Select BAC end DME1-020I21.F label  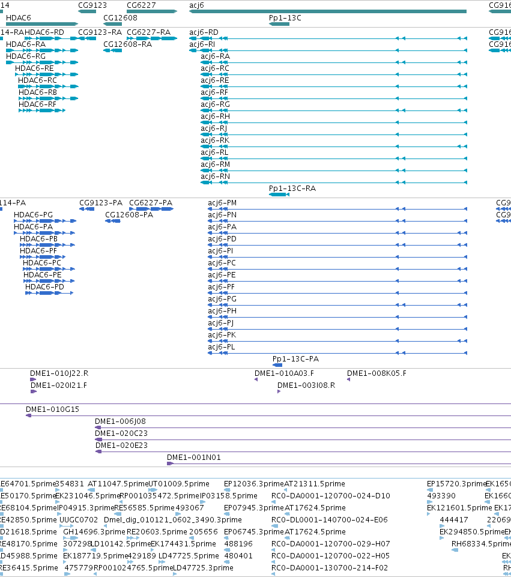59,385
